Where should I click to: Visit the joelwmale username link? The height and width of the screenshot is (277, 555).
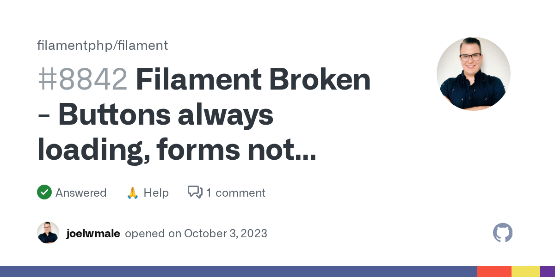tap(93, 234)
